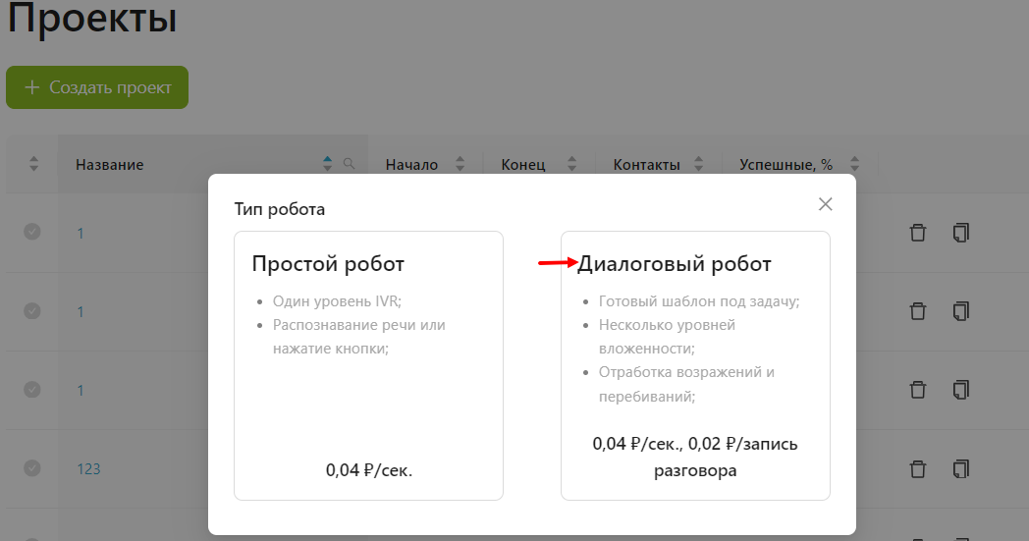Toggle the status checkmark in first row
The height and width of the screenshot is (541, 1029).
32,232
